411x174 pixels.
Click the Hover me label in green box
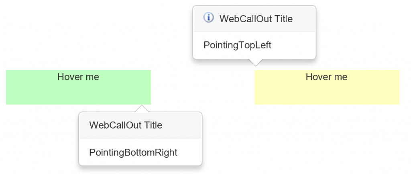pyautogui.click(x=78, y=77)
